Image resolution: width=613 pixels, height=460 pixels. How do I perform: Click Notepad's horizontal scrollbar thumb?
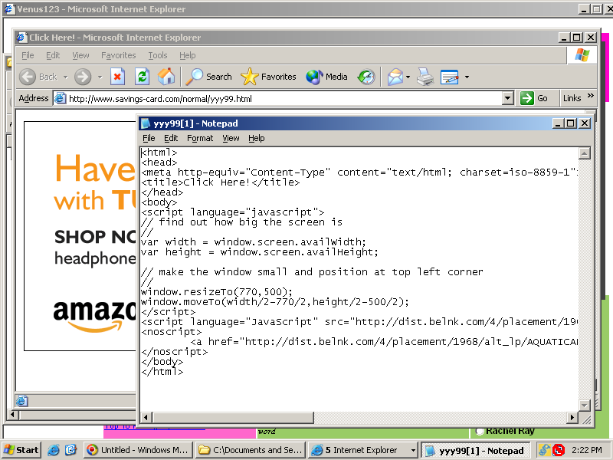[233, 417]
